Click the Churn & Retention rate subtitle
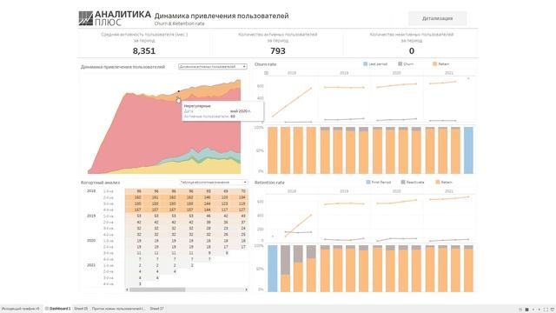 pyautogui.click(x=179, y=23)
